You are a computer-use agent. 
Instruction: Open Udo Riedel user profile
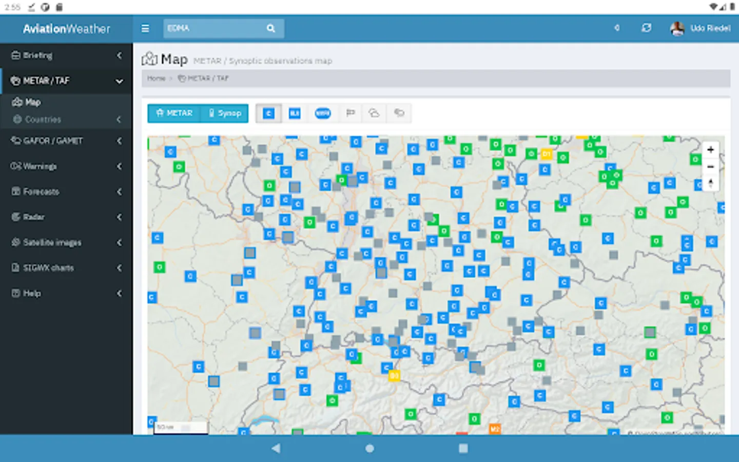(701, 29)
